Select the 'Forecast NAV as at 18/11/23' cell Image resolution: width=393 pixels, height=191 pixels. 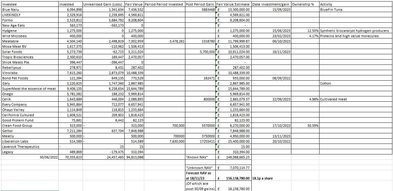pyautogui.click(x=200, y=175)
